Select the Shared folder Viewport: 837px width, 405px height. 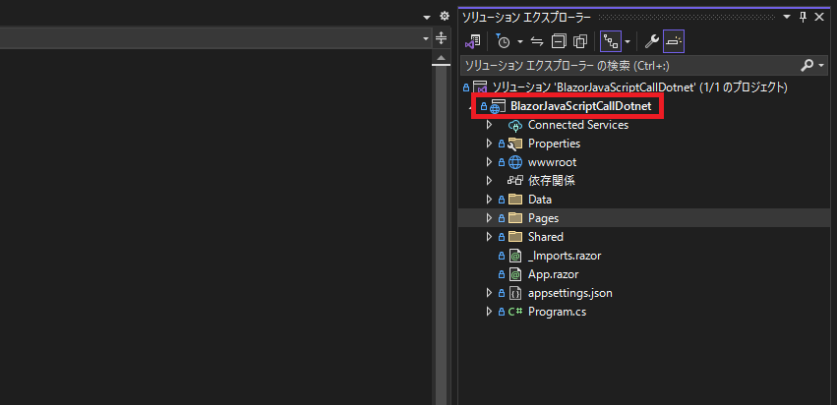click(546, 236)
